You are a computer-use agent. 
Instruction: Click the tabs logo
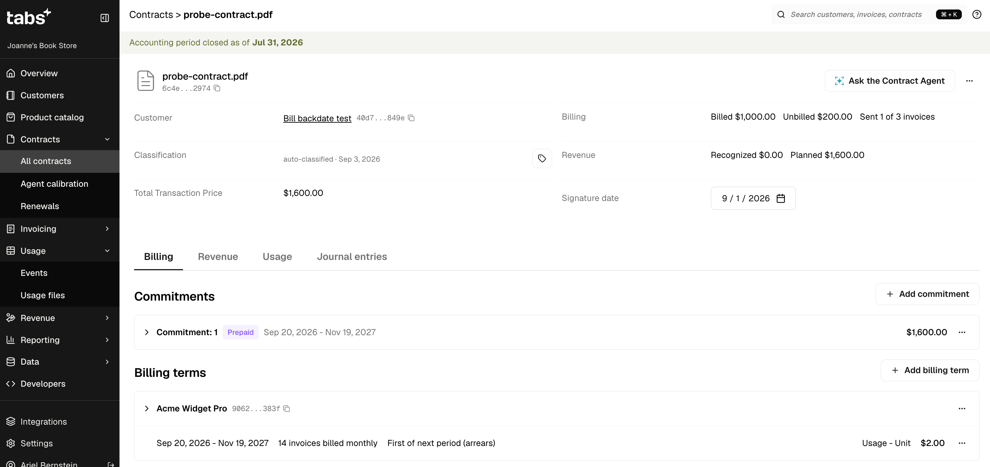pos(29,17)
